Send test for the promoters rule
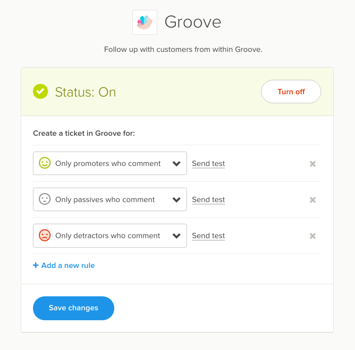The height and width of the screenshot is (350, 355). click(208, 163)
